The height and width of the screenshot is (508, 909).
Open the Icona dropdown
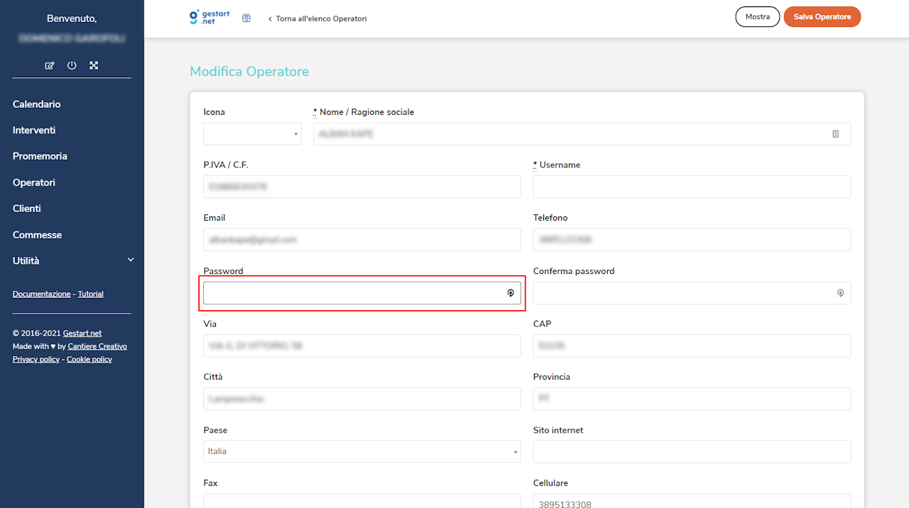[252, 133]
